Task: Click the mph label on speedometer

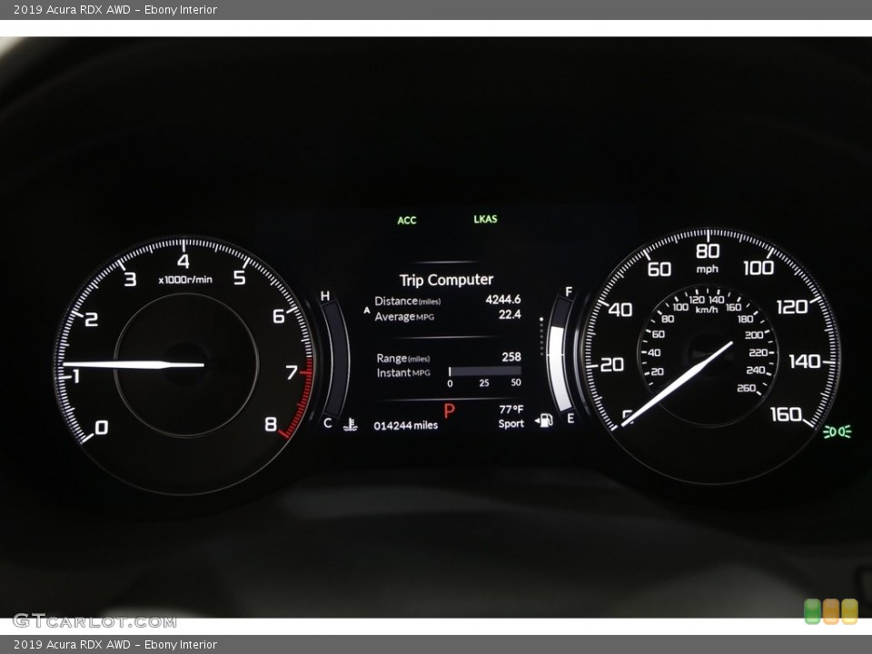Action: pyautogui.click(x=708, y=269)
